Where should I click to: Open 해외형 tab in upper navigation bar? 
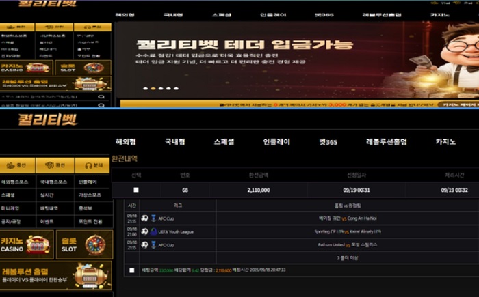pyautogui.click(x=125, y=15)
